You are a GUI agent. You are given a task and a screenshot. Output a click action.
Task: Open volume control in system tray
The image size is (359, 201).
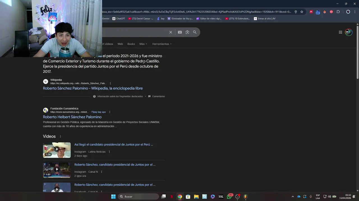click(329, 197)
